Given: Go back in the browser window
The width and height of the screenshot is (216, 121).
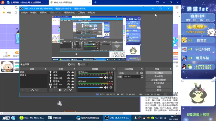Looking at the screenshot, I should (4, 8).
